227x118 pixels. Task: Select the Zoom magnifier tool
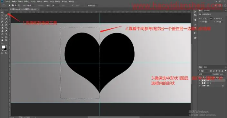point(6,40)
